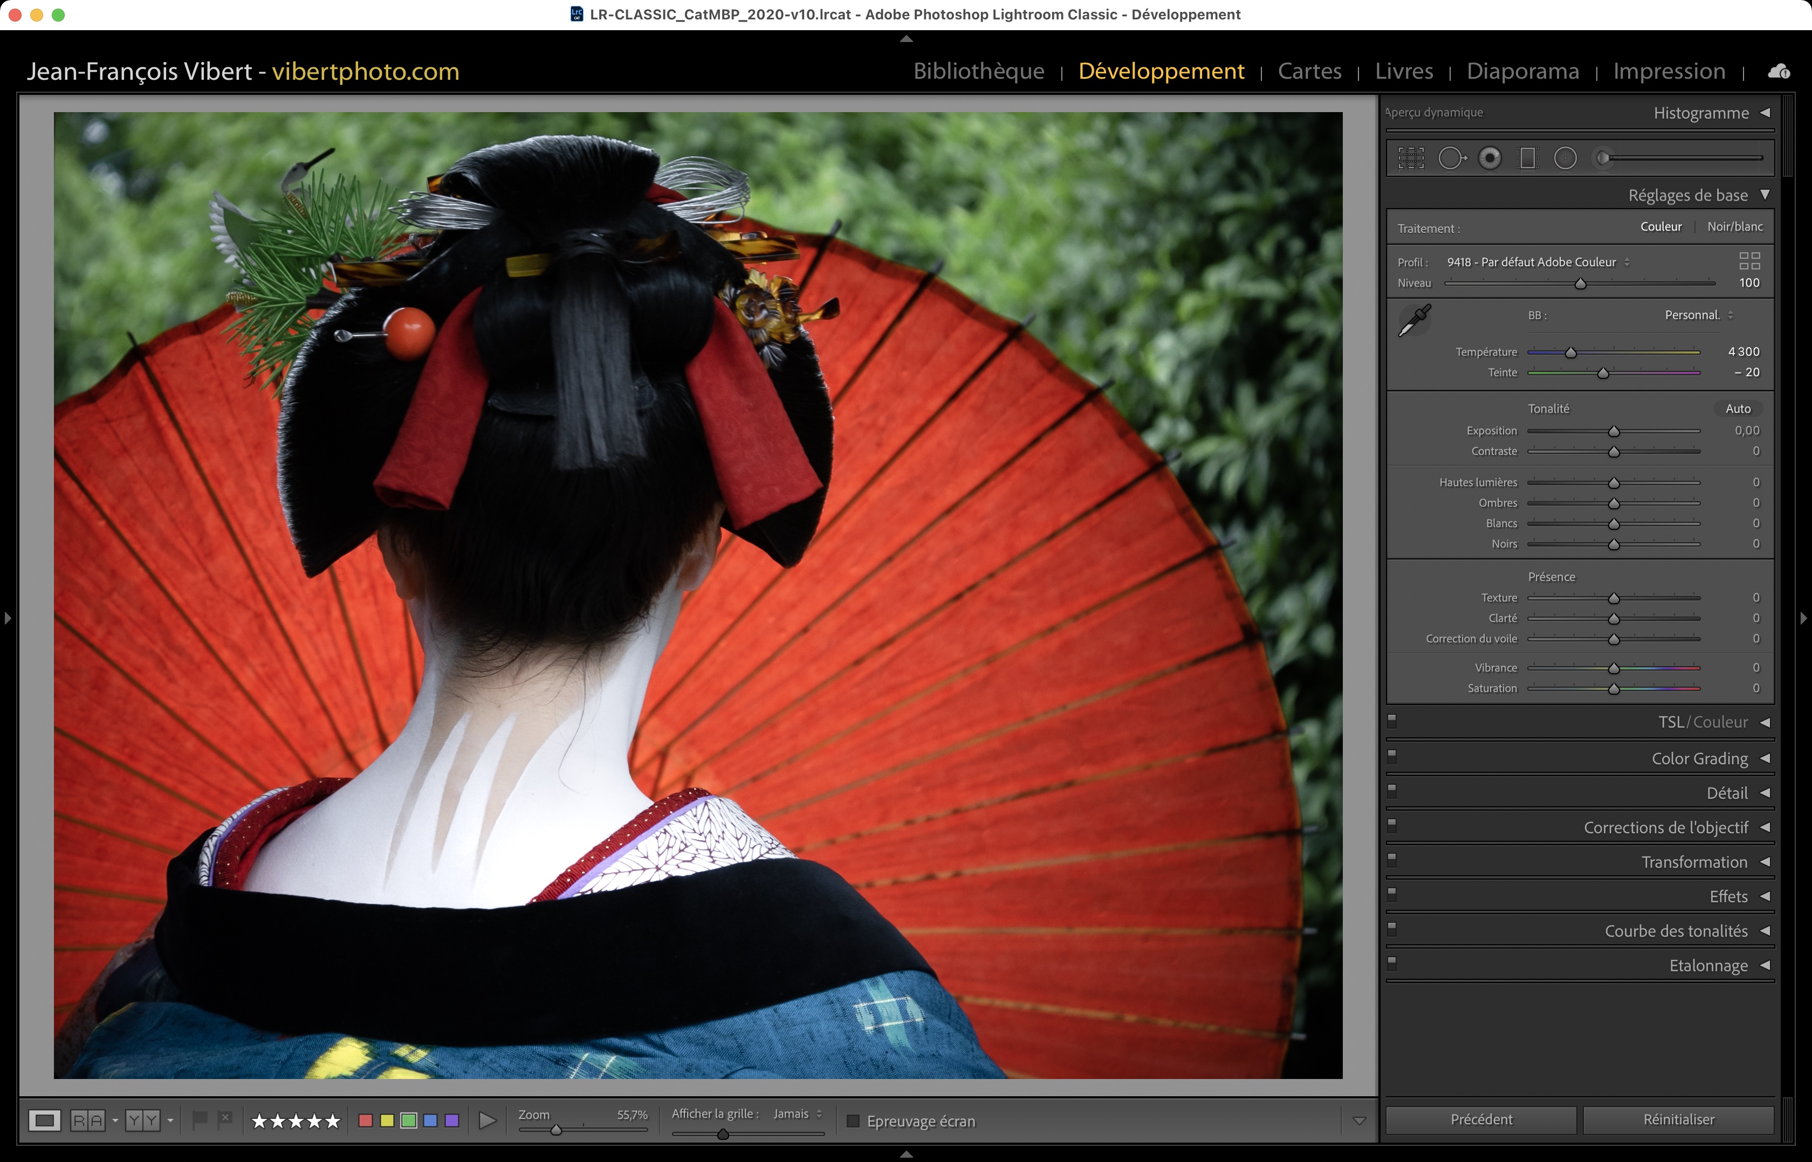This screenshot has width=1812, height=1162.
Task: Pick the white balance eyedropper tool
Action: pyautogui.click(x=1414, y=321)
